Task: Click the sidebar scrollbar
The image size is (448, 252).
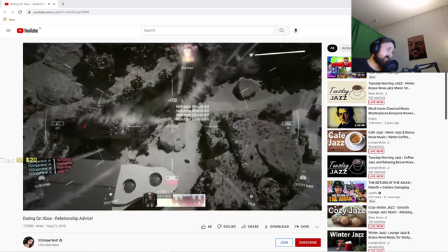Action: tap(446, 96)
